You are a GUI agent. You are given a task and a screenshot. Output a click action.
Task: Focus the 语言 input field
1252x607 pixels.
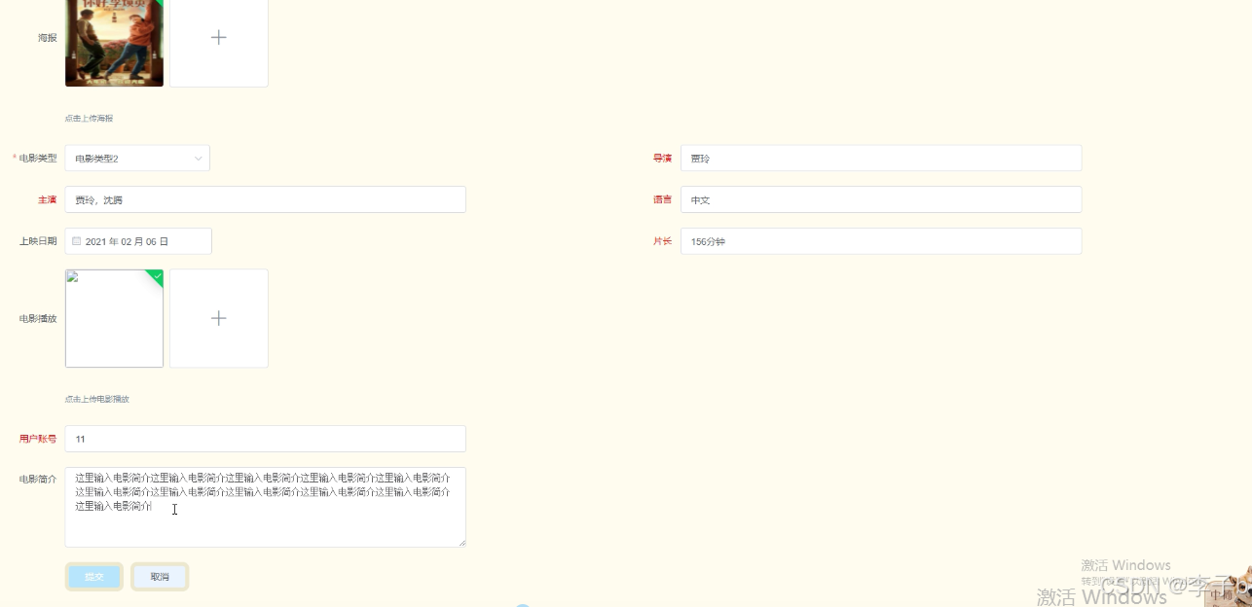tap(881, 199)
